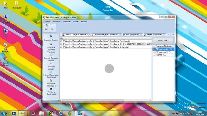Check the DEPO (E:) drive
207x116 pixels.
tap(157, 55)
